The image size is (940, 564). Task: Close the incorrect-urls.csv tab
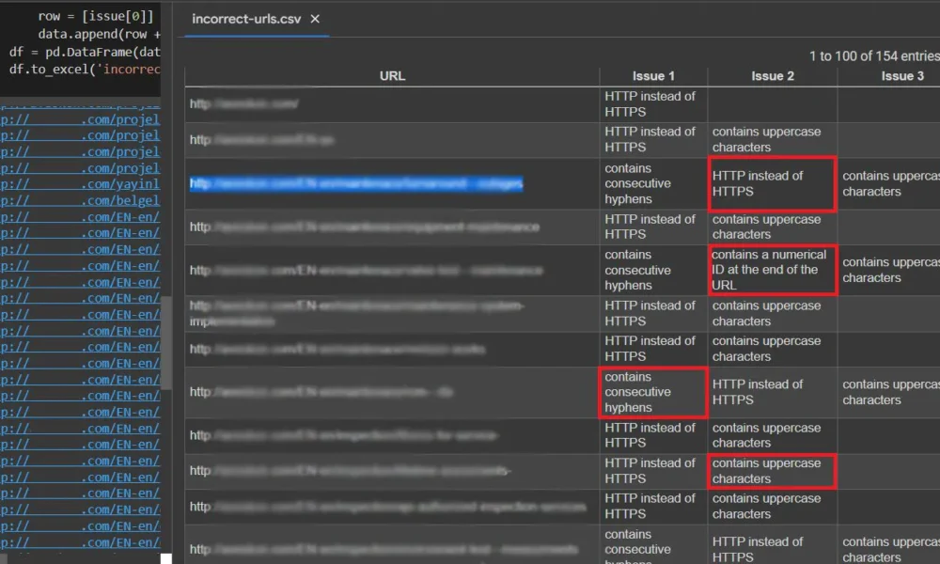point(315,19)
